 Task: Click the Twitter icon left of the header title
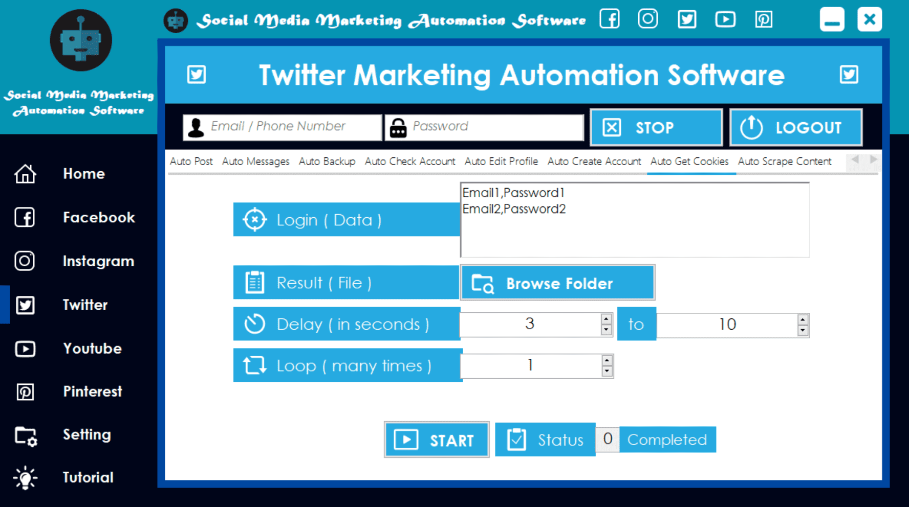point(197,75)
